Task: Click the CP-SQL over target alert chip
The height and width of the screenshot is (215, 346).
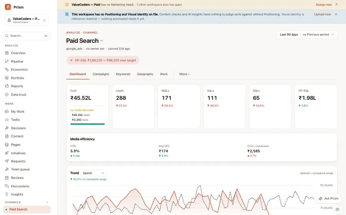Action: (x=103, y=60)
